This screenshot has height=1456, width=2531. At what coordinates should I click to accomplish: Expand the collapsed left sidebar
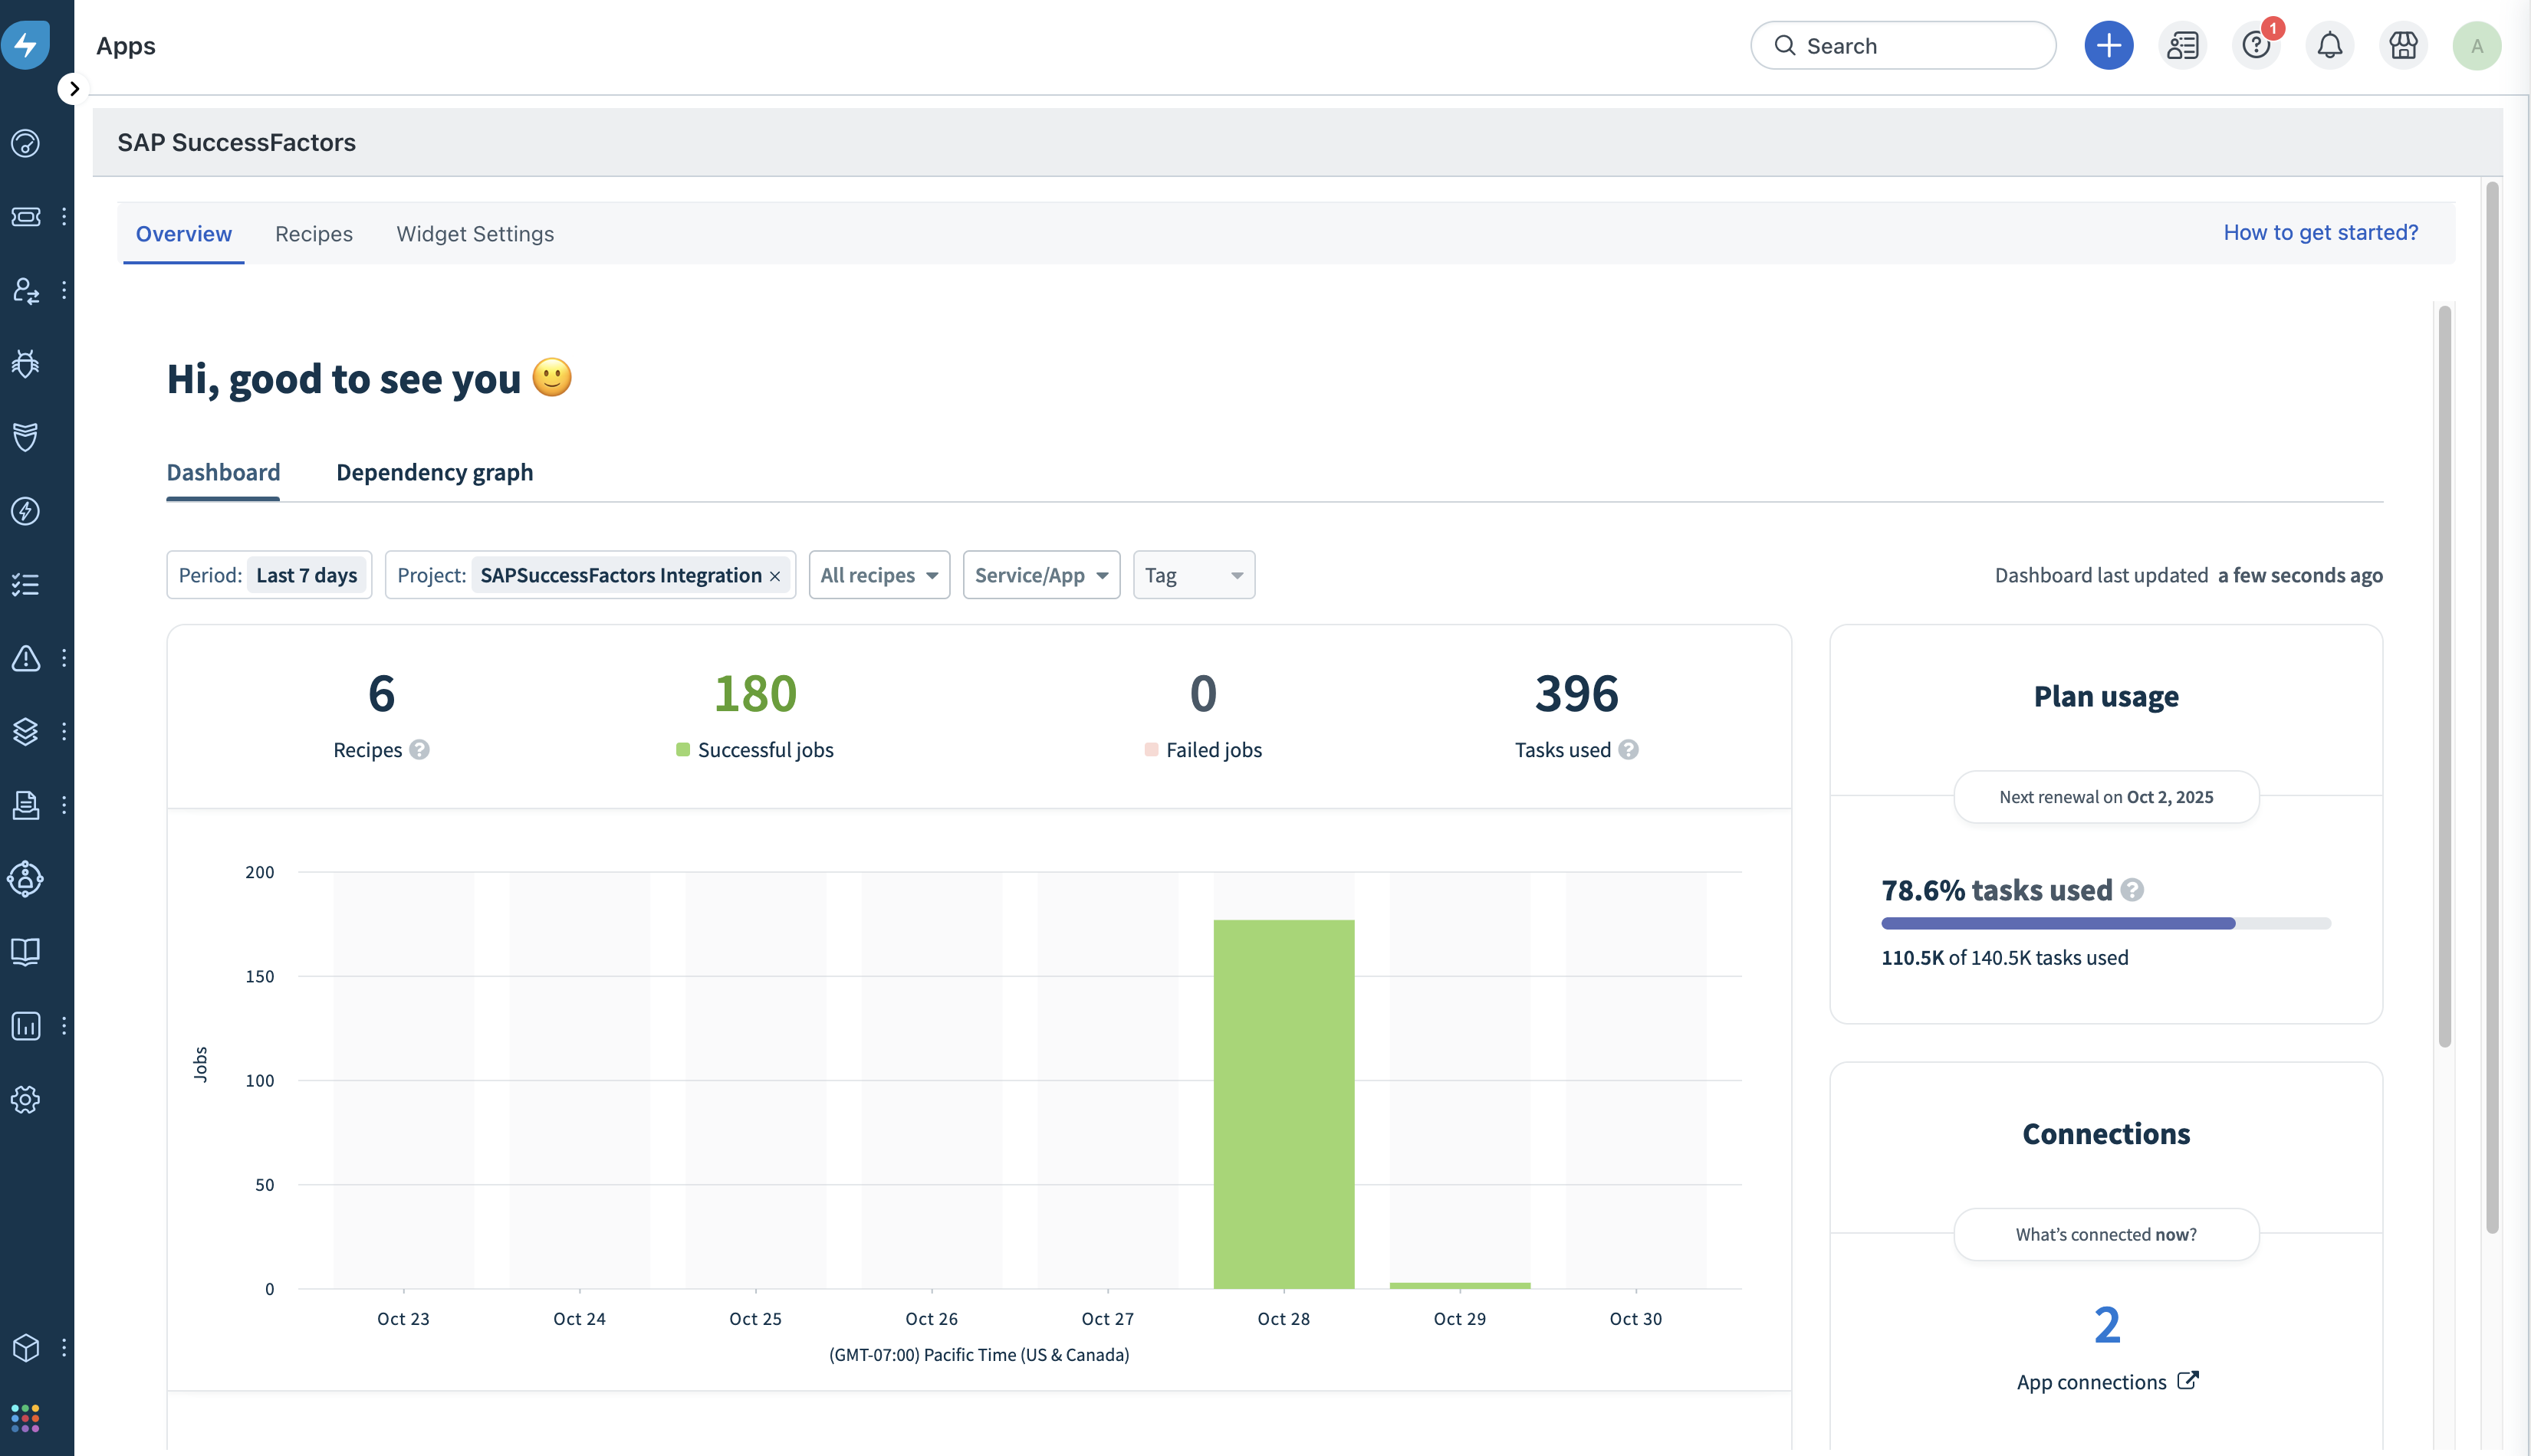click(x=73, y=89)
